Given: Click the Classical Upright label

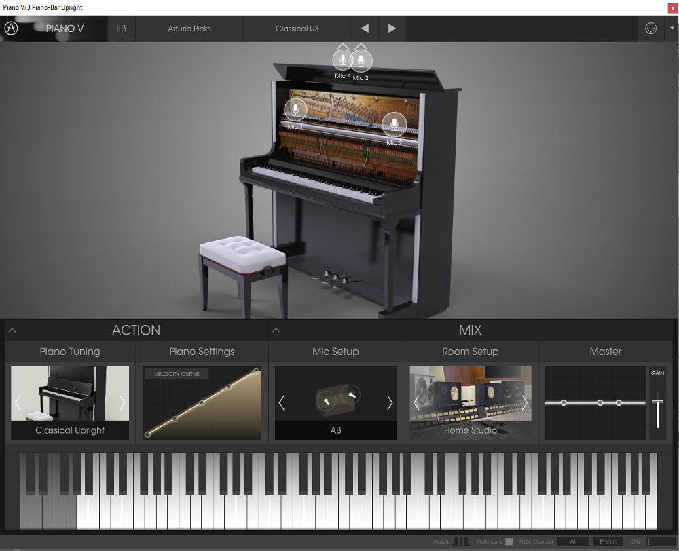Looking at the screenshot, I should pos(70,430).
